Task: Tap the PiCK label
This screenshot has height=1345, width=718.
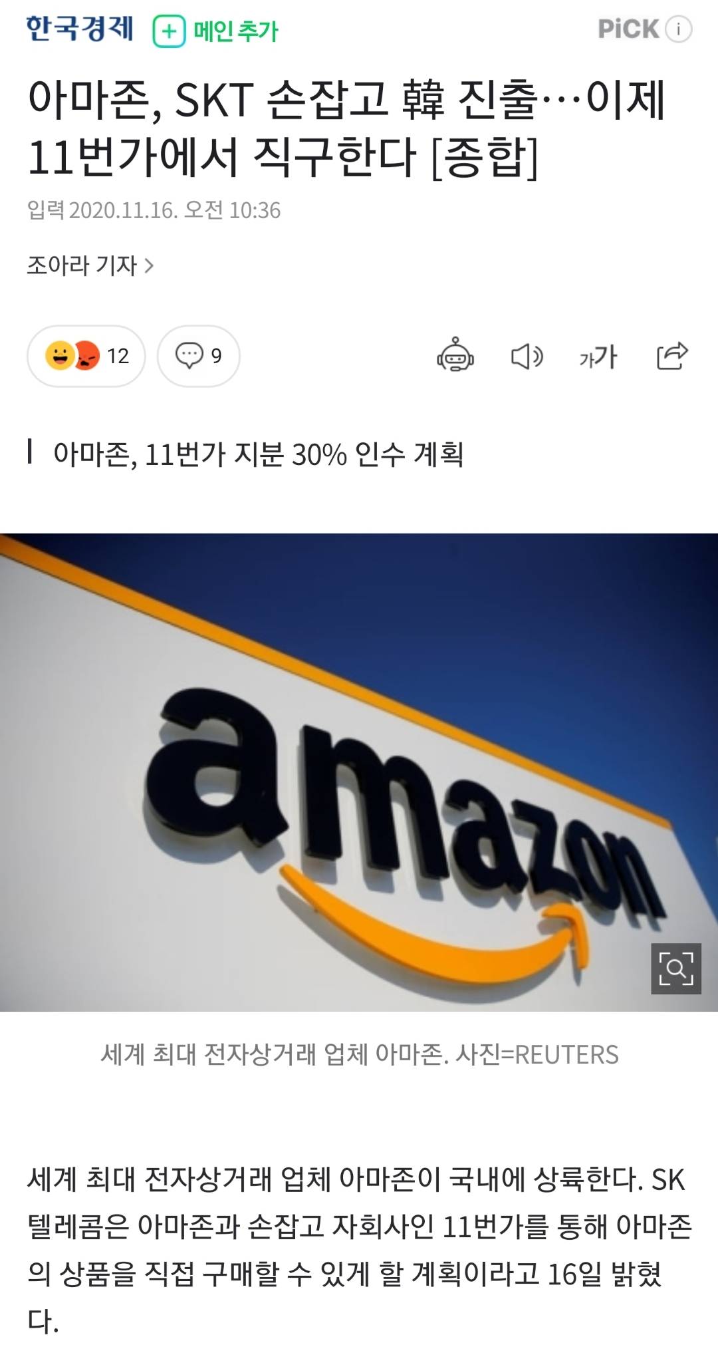Action: click(628, 29)
